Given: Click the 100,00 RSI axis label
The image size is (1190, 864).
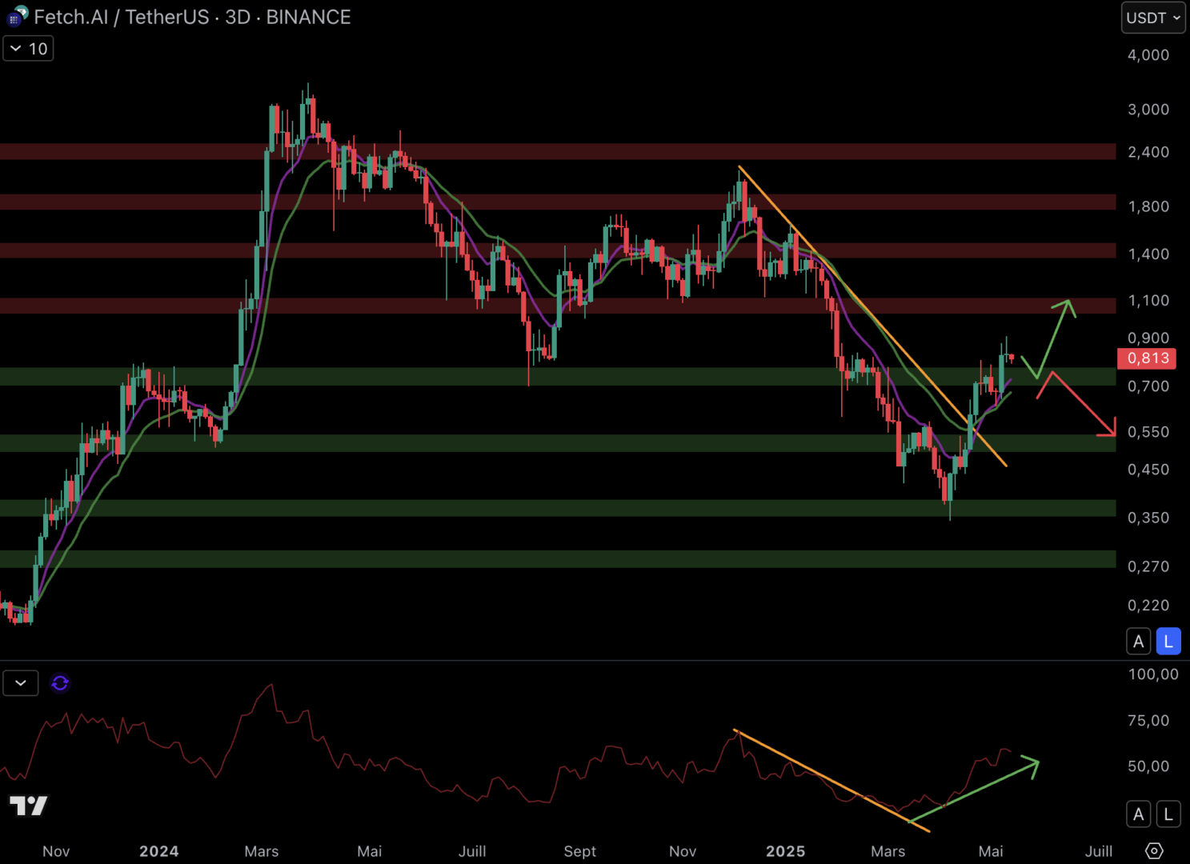Looking at the screenshot, I should pos(1153,674).
